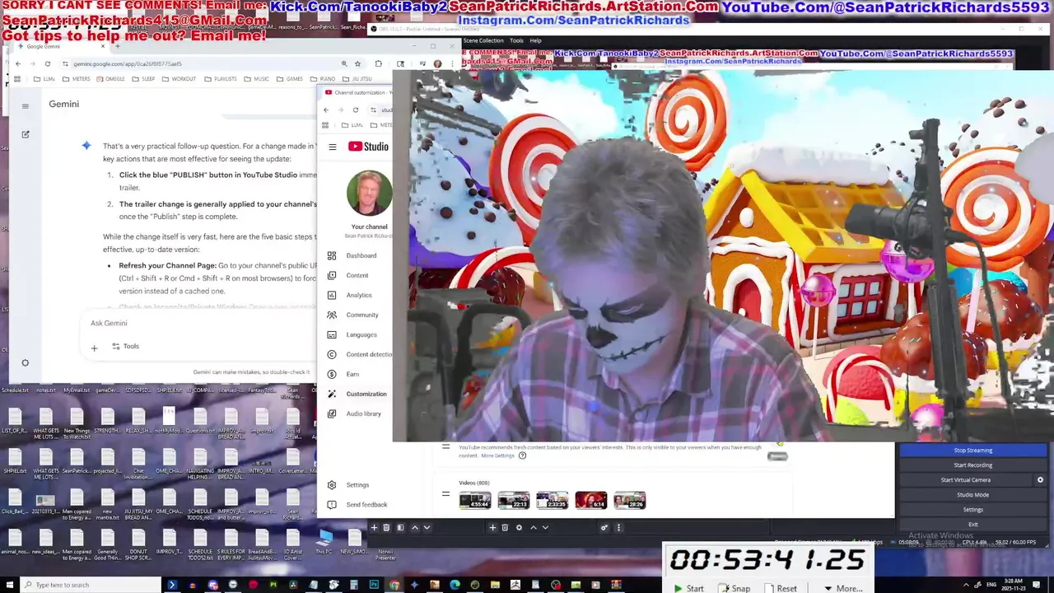Open More dropdown on stopwatch
This screenshot has width=1054, height=593.
(842, 588)
